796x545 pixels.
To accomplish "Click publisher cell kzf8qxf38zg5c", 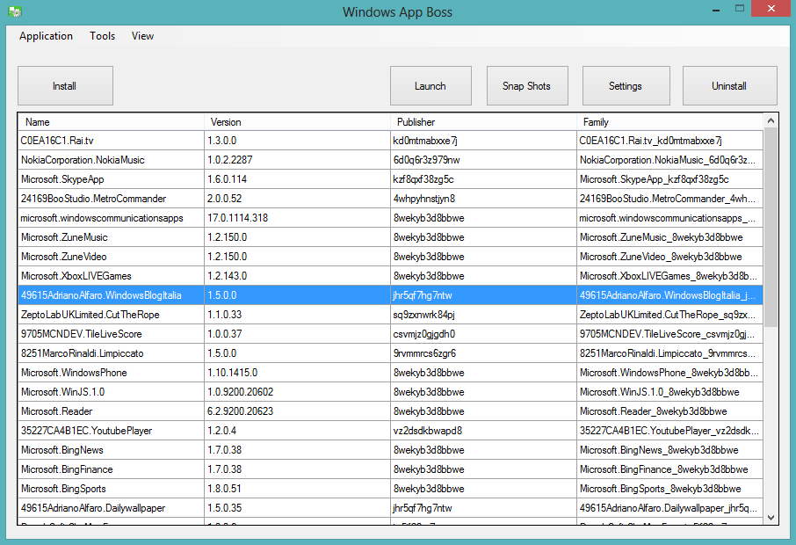I will [483, 179].
